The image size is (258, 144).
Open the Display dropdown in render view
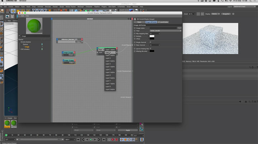pyautogui.click(x=216, y=14)
